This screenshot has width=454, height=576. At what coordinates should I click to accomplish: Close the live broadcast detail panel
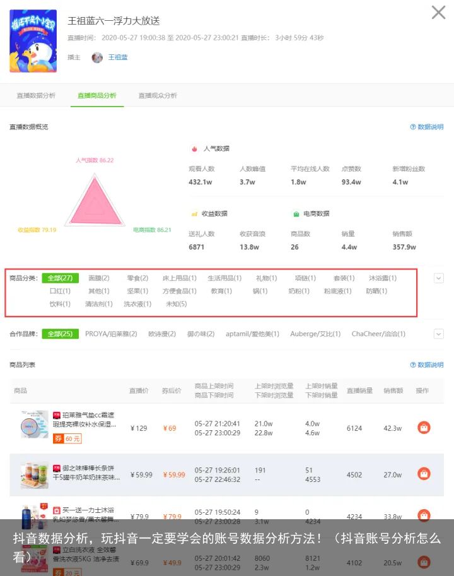click(438, 13)
